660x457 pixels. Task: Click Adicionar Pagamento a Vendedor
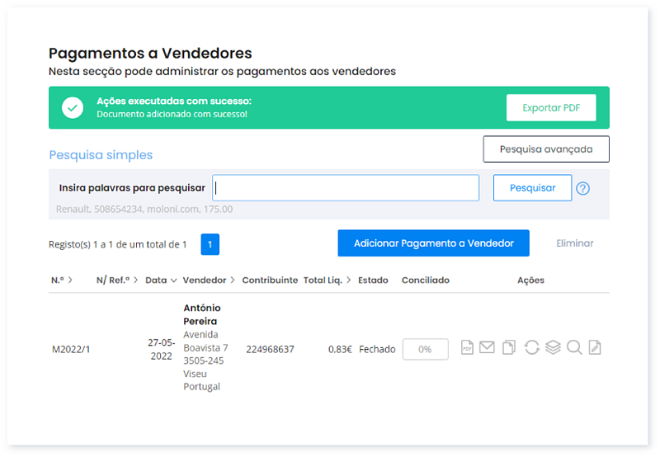(433, 243)
